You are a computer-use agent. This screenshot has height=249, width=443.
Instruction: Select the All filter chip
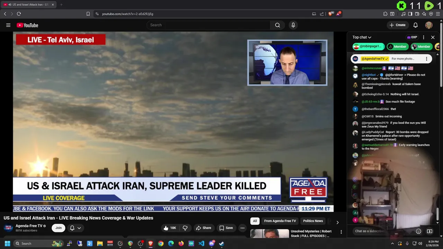(x=255, y=221)
